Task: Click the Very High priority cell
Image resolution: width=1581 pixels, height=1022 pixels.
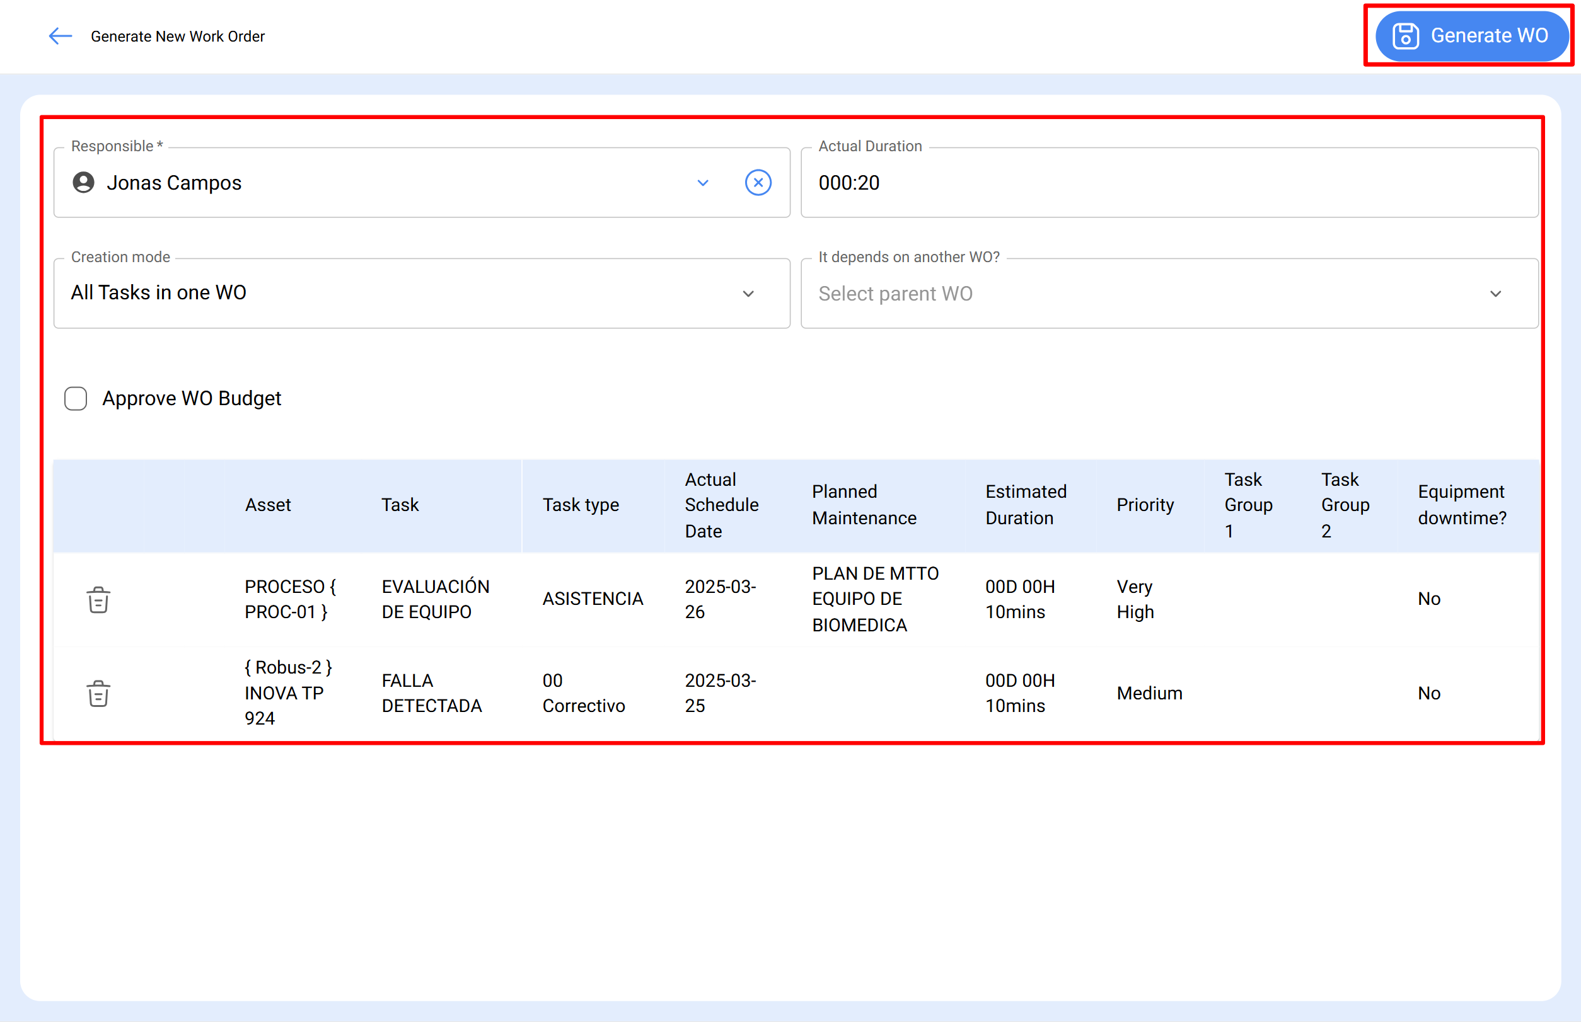Action: [1135, 599]
